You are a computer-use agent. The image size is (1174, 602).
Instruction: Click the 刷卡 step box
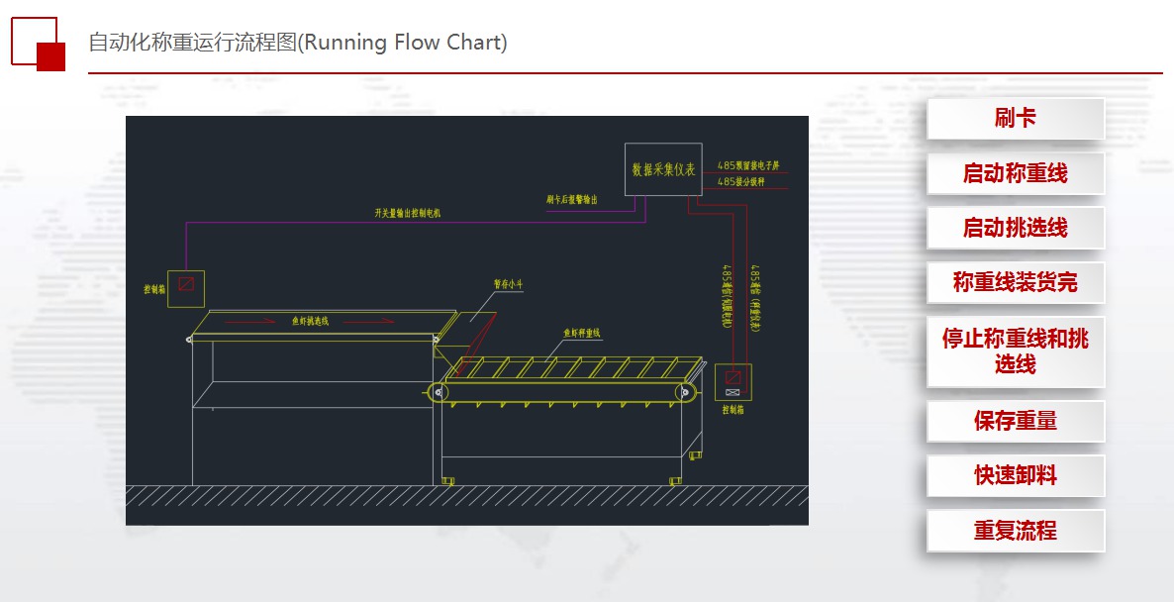click(x=1016, y=118)
